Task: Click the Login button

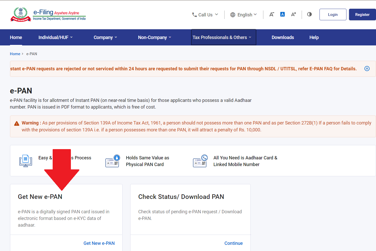Action: 333,15
